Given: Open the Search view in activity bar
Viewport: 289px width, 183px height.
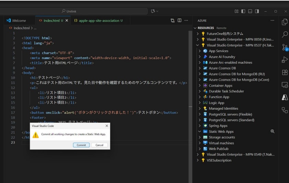Looking at the screenshot, I should pos(285,34).
